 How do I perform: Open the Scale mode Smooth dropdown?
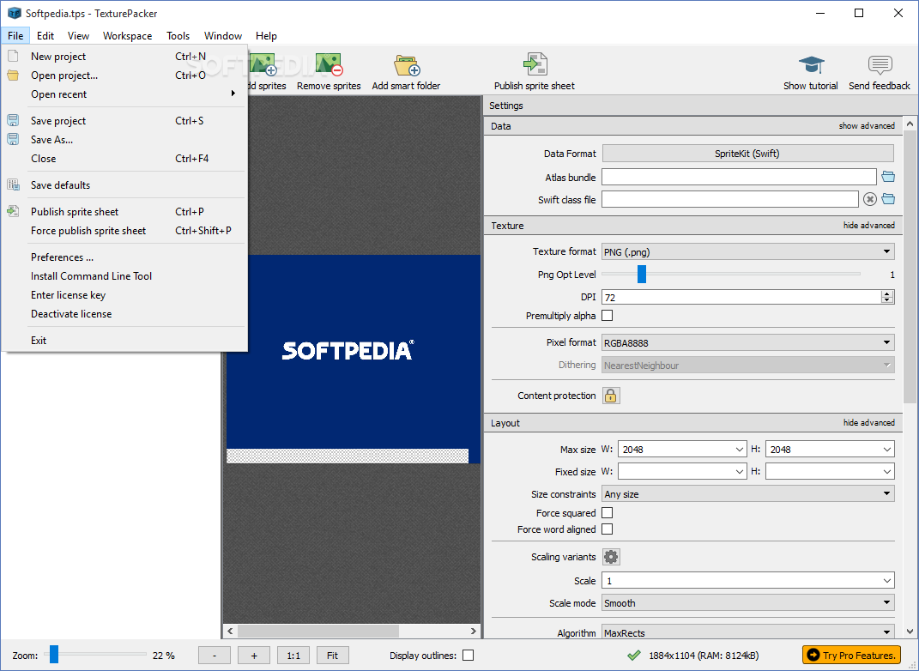pos(748,603)
